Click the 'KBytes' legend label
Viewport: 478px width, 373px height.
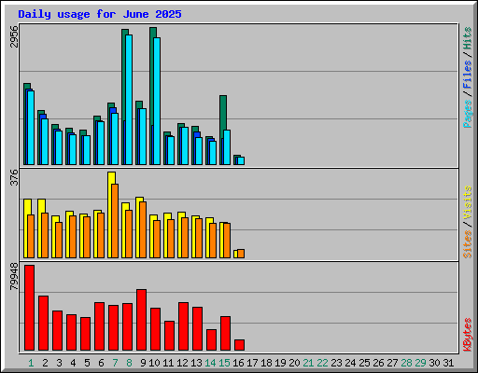point(468,335)
